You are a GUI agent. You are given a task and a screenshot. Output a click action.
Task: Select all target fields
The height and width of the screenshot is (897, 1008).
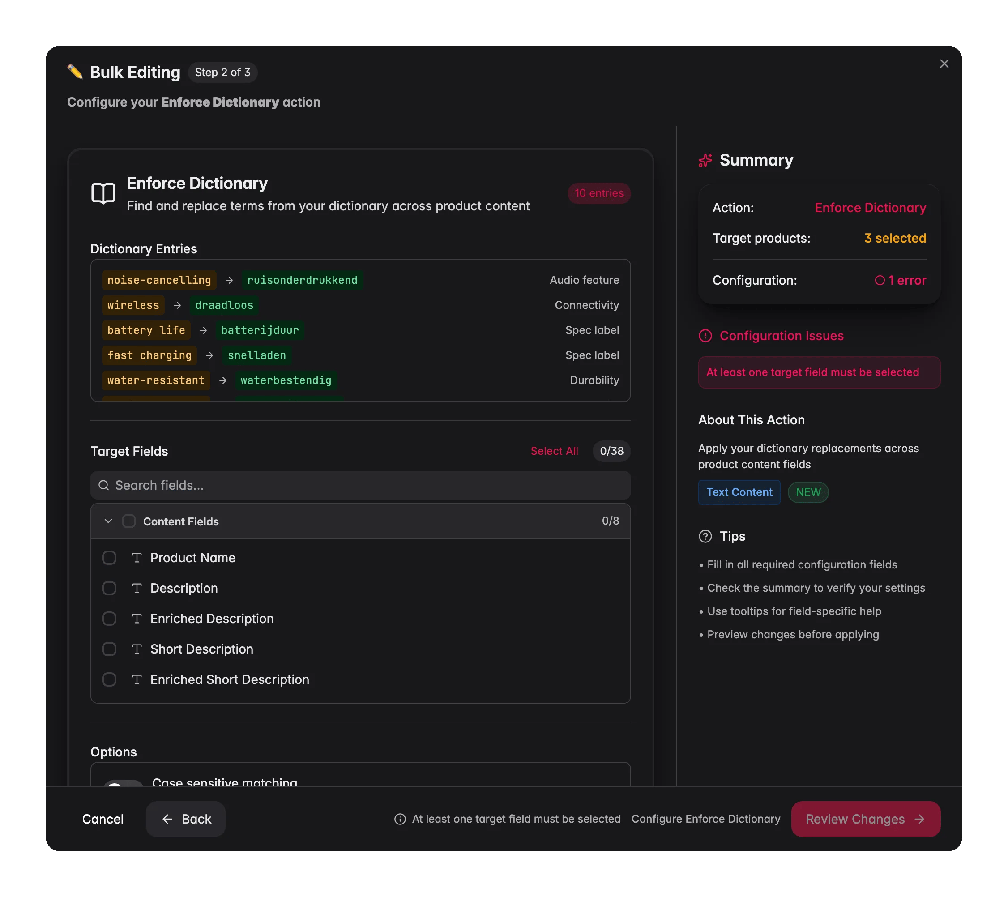point(554,451)
